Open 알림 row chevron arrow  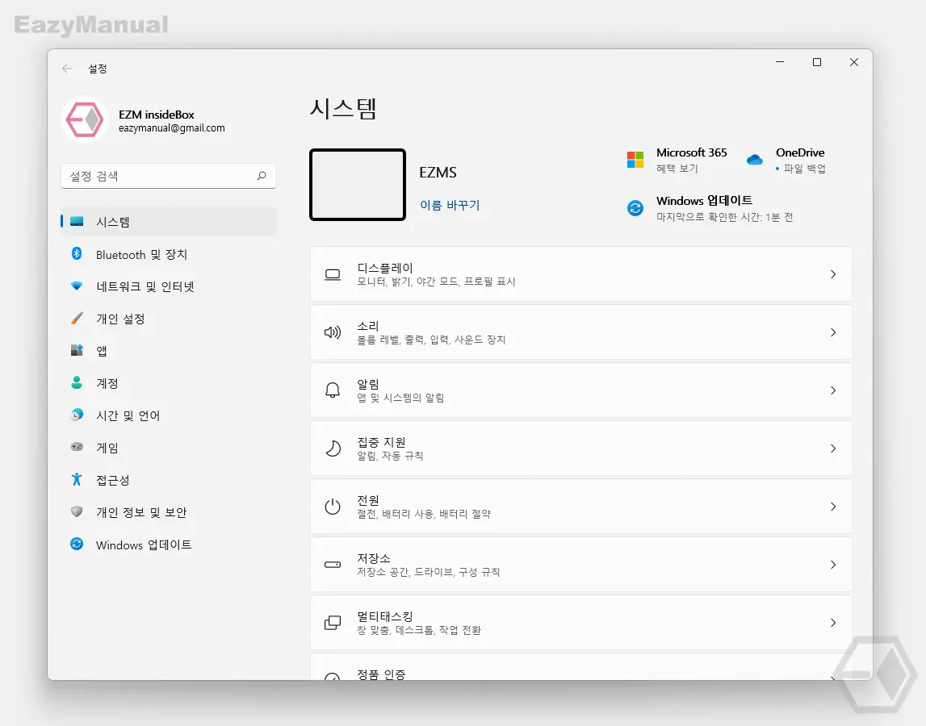click(x=832, y=390)
